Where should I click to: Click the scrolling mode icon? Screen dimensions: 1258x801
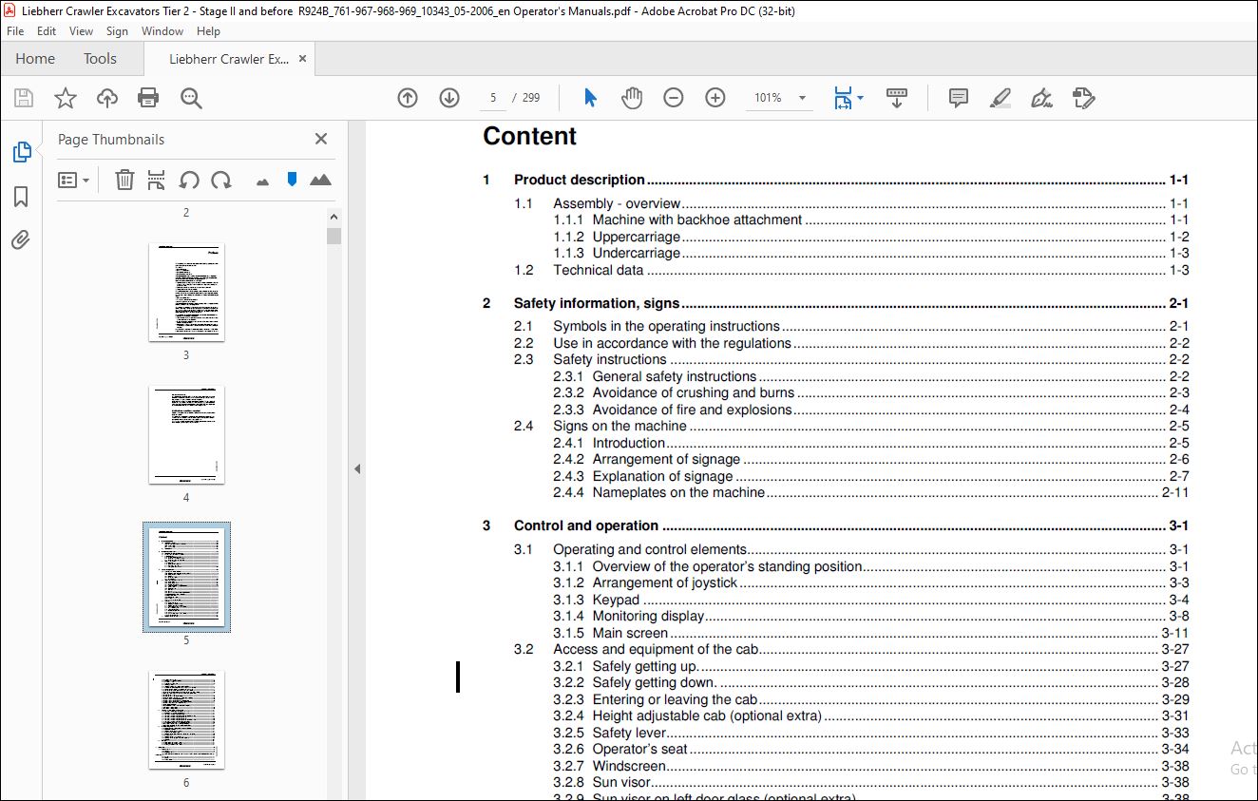pyautogui.click(x=897, y=98)
